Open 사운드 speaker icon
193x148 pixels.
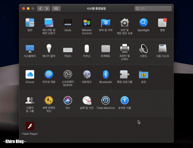click(x=144, y=48)
